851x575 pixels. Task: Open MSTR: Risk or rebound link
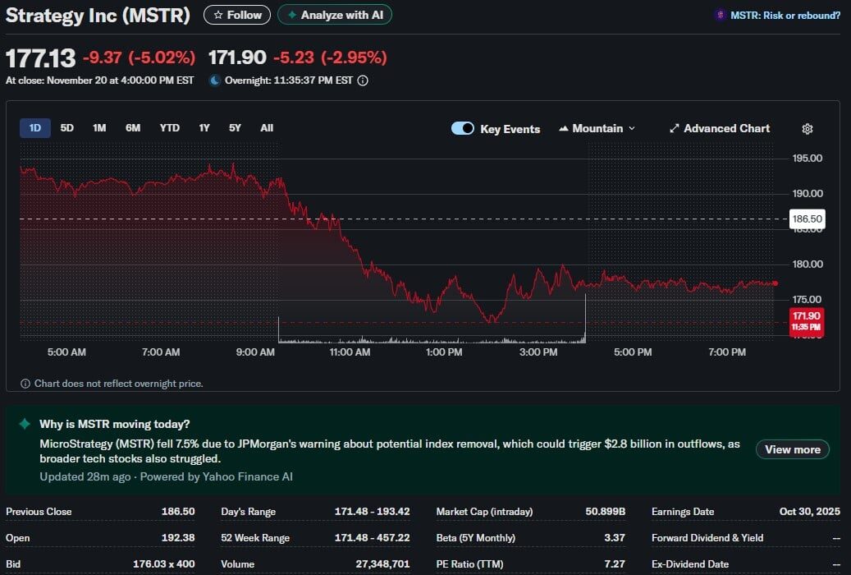785,16
